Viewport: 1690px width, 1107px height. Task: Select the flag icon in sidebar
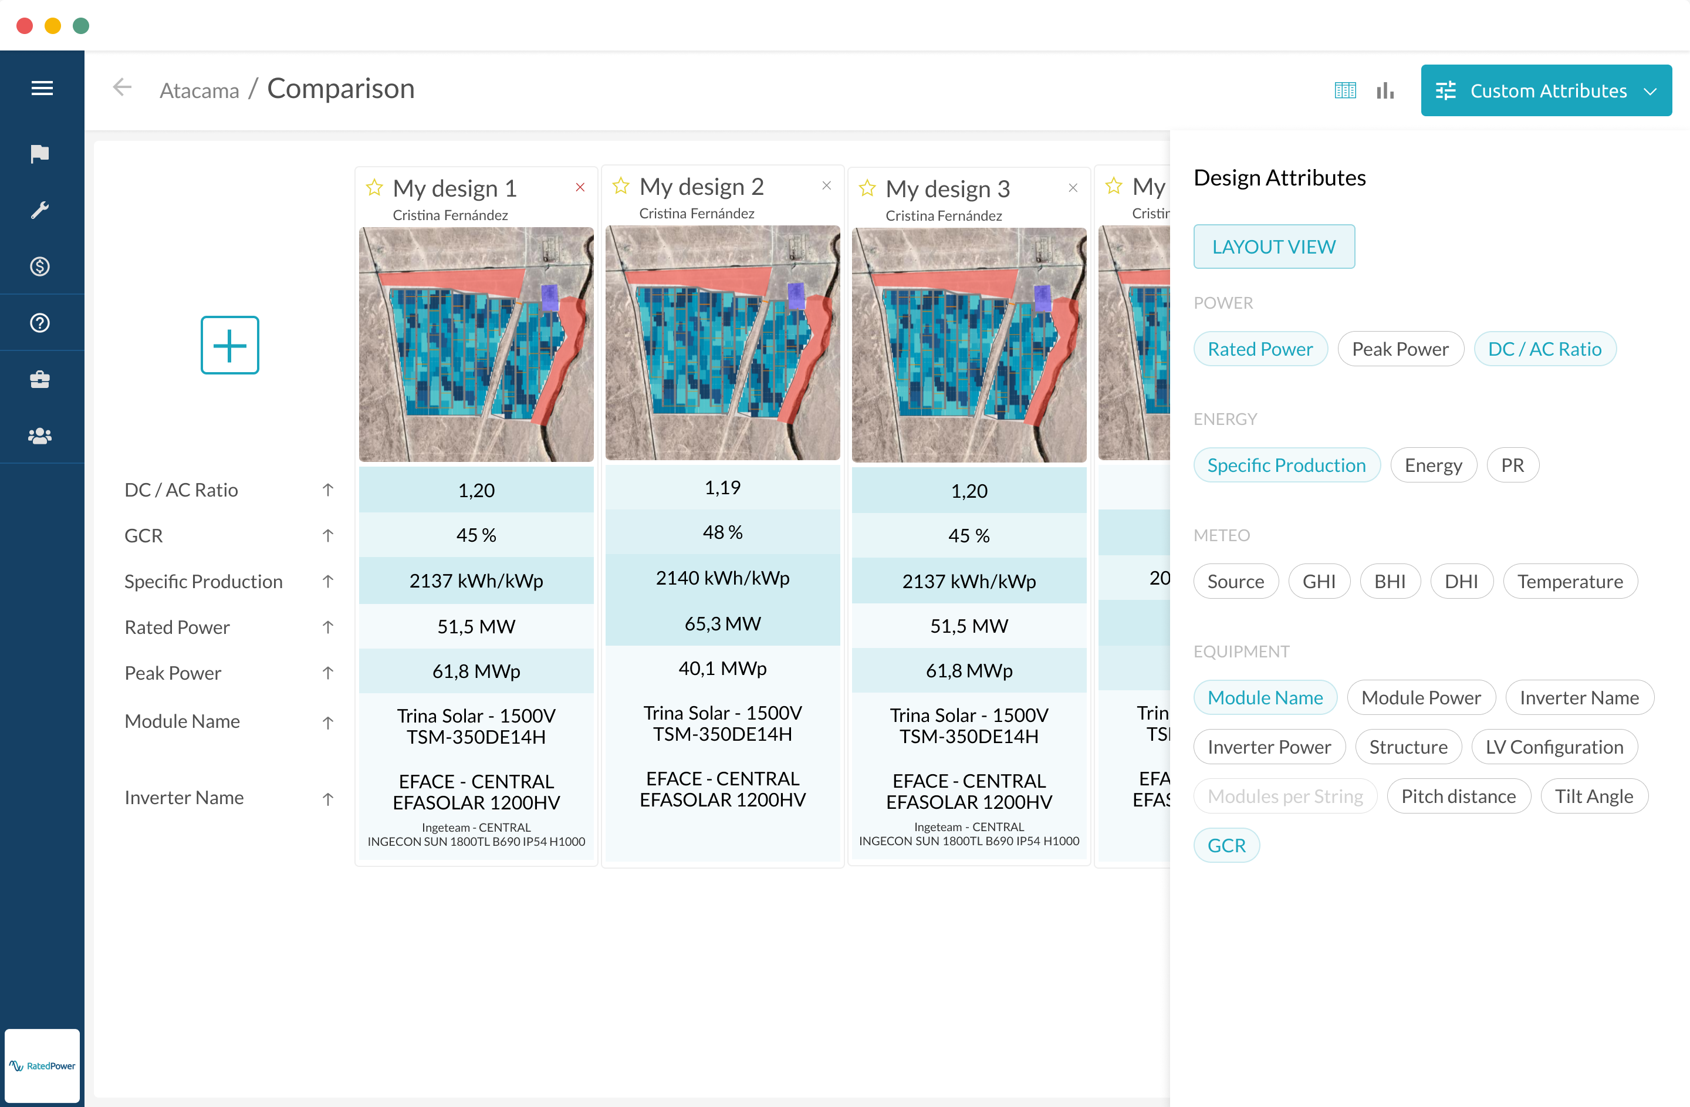[40, 153]
